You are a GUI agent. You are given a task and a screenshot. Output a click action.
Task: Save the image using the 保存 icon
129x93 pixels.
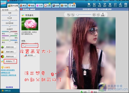pos(94,5)
